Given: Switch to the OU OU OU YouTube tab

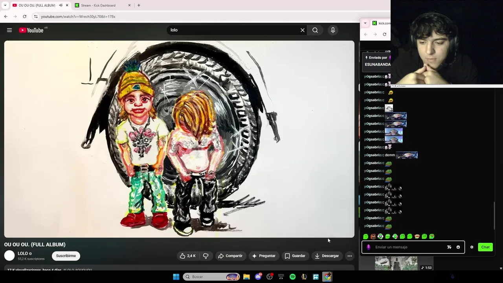Looking at the screenshot, I should pyautogui.click(x=36, y=6).
